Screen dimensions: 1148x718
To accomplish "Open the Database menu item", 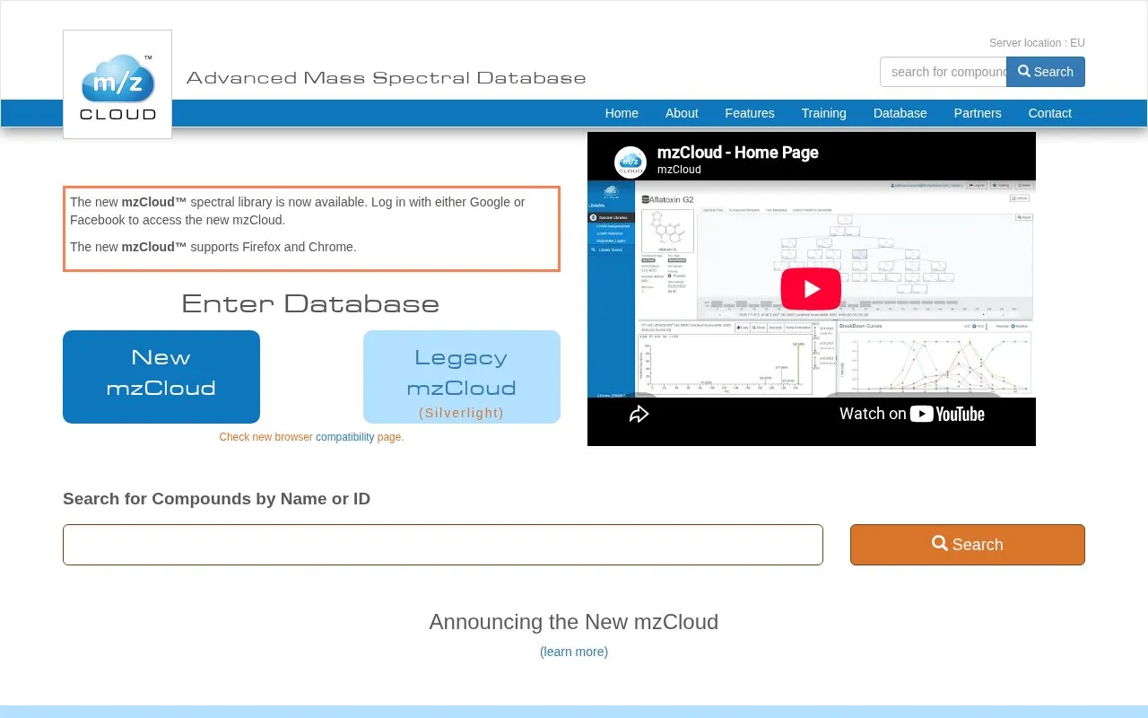I will (x=900, y=113).
